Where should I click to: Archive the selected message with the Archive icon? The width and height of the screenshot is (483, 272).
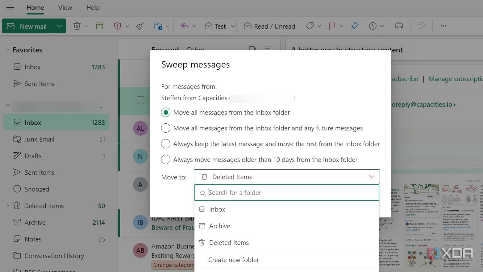click(x=99, y=26)
